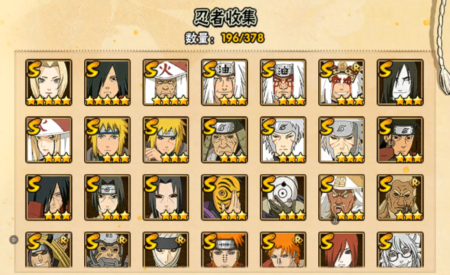Viewport: 450px width, 275px height.
Task: Open Tsunade in Hokage hat card
Action: pyautogui.click(x=49, y=140)
